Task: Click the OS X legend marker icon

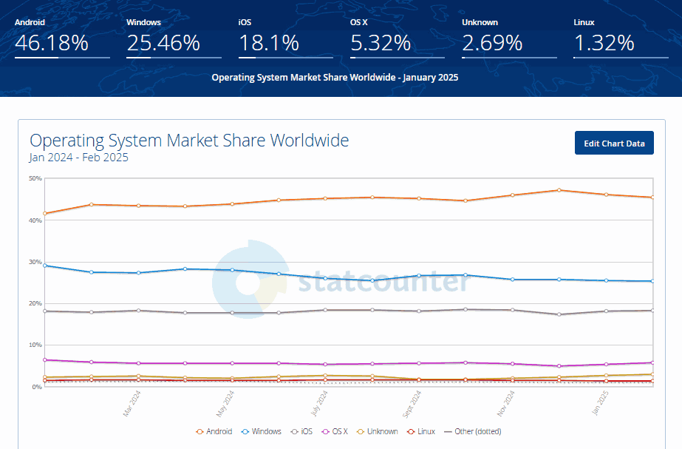Action: [x=324, y=431]
